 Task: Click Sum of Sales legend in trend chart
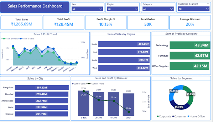point(26,39)
